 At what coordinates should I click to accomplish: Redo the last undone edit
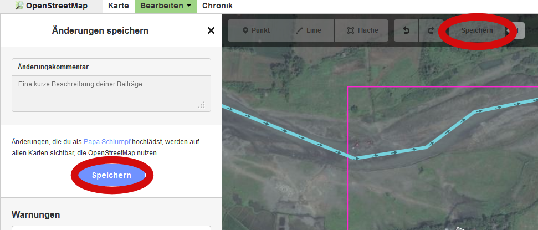pos(431,30)
